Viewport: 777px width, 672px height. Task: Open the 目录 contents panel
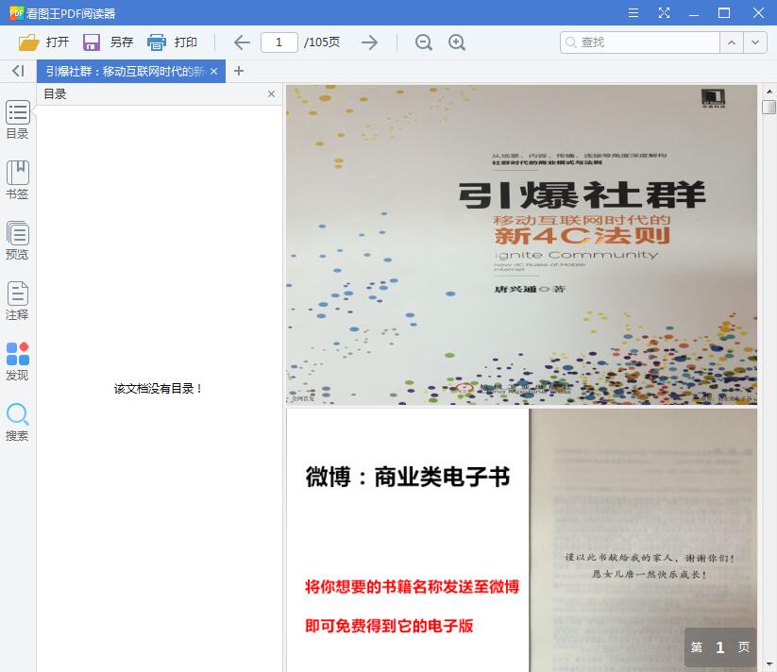17,120
